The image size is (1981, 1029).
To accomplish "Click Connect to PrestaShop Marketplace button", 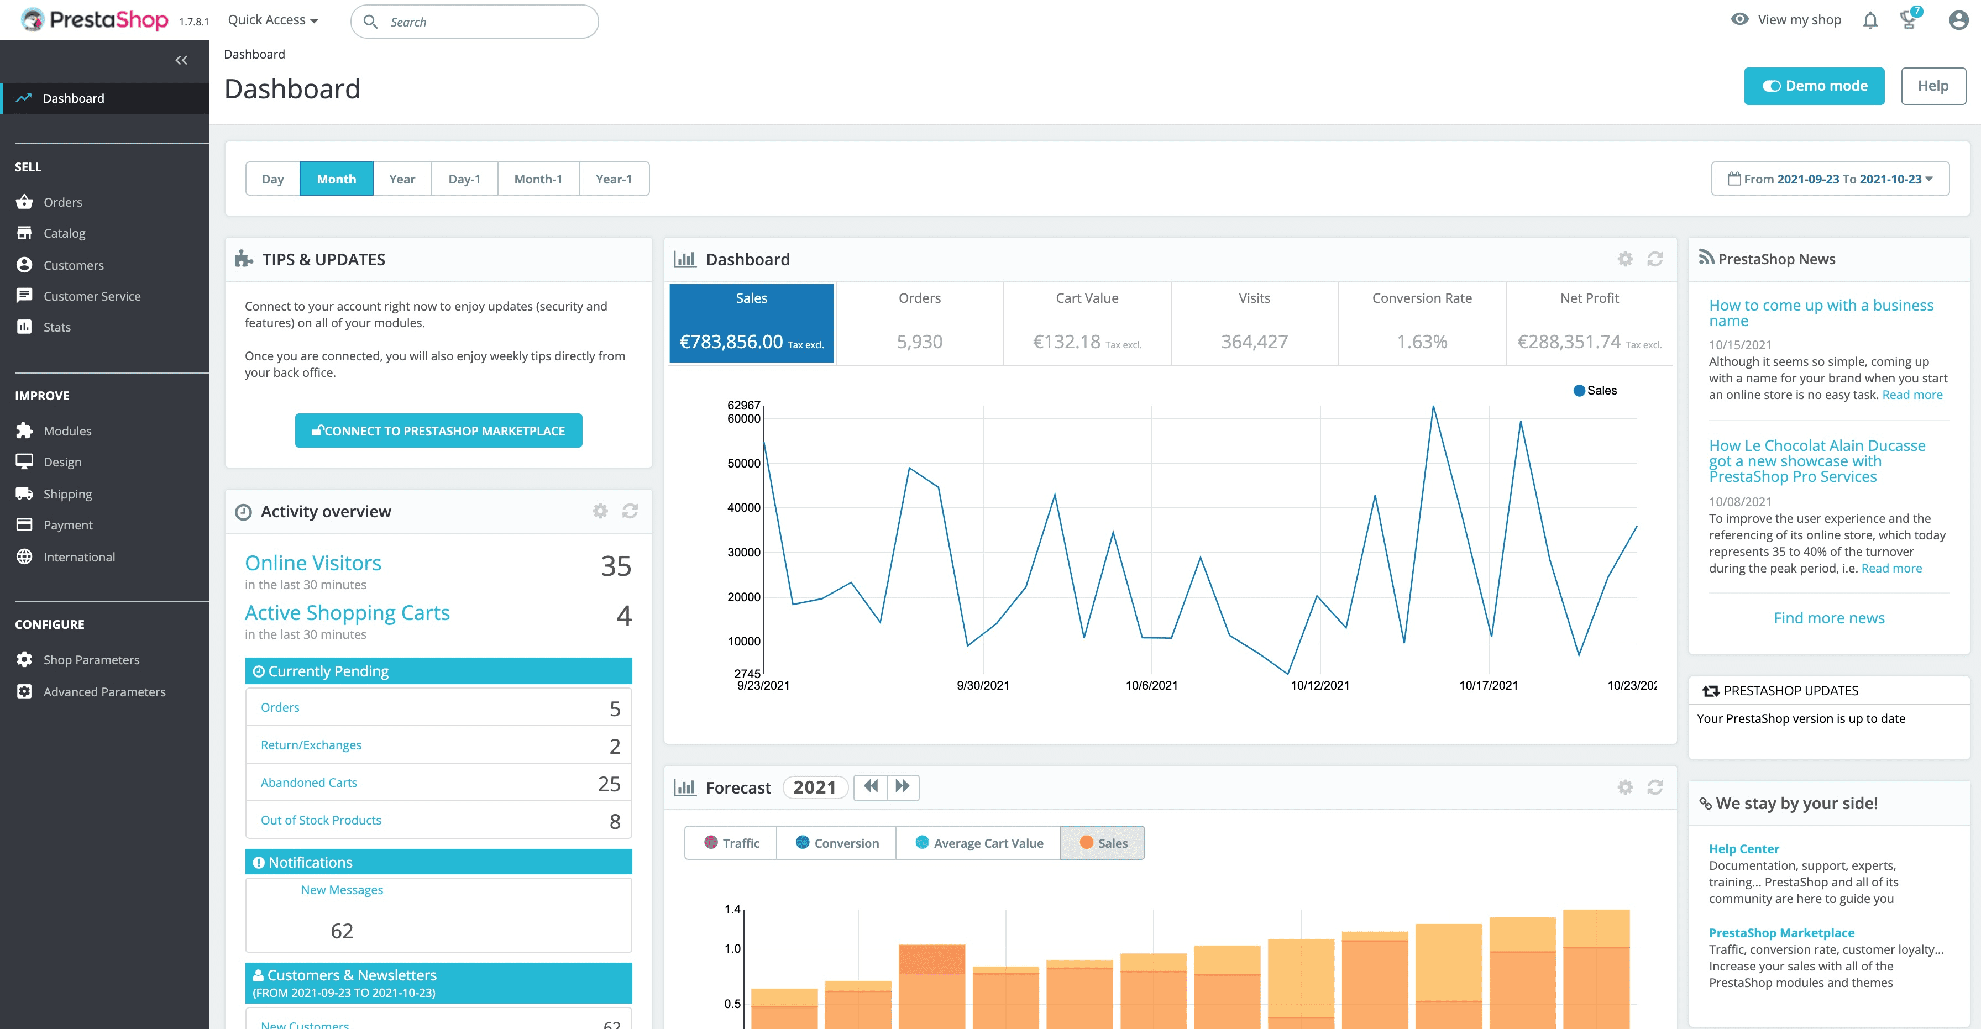I will tap(438, 431).
